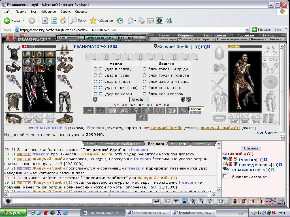Click the Print icon in IE toolbar
Screen dimensions: 290x217
(x=142, y=21)
